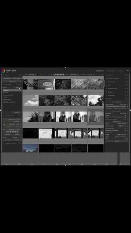Expand the parameters section in import
The height and width of the screenshot is (233, 131).
click(x=12, y=81)
